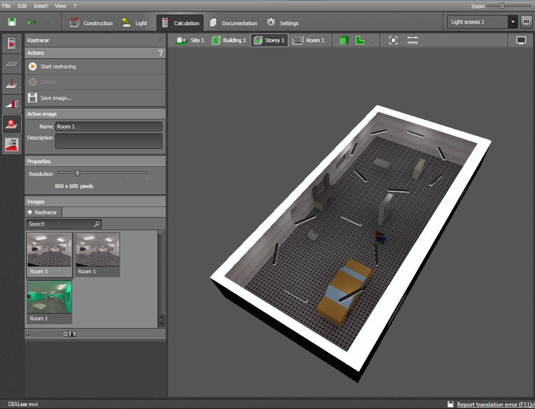
Task: Select the Raytracer tool with the red sphere icon
Action: (12, 124)
